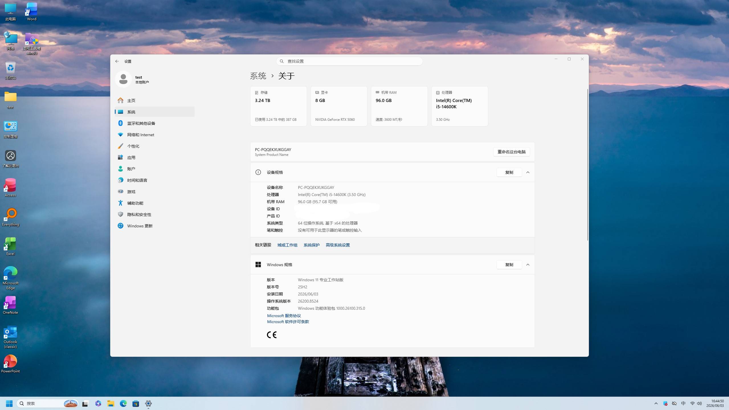Viewport: 729px width, 410px height.
Task: Launch PowerPoint from the desktop
Action: tap(11, 364)
